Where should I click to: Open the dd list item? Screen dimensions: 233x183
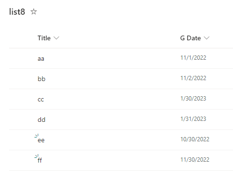coord(41,119)
